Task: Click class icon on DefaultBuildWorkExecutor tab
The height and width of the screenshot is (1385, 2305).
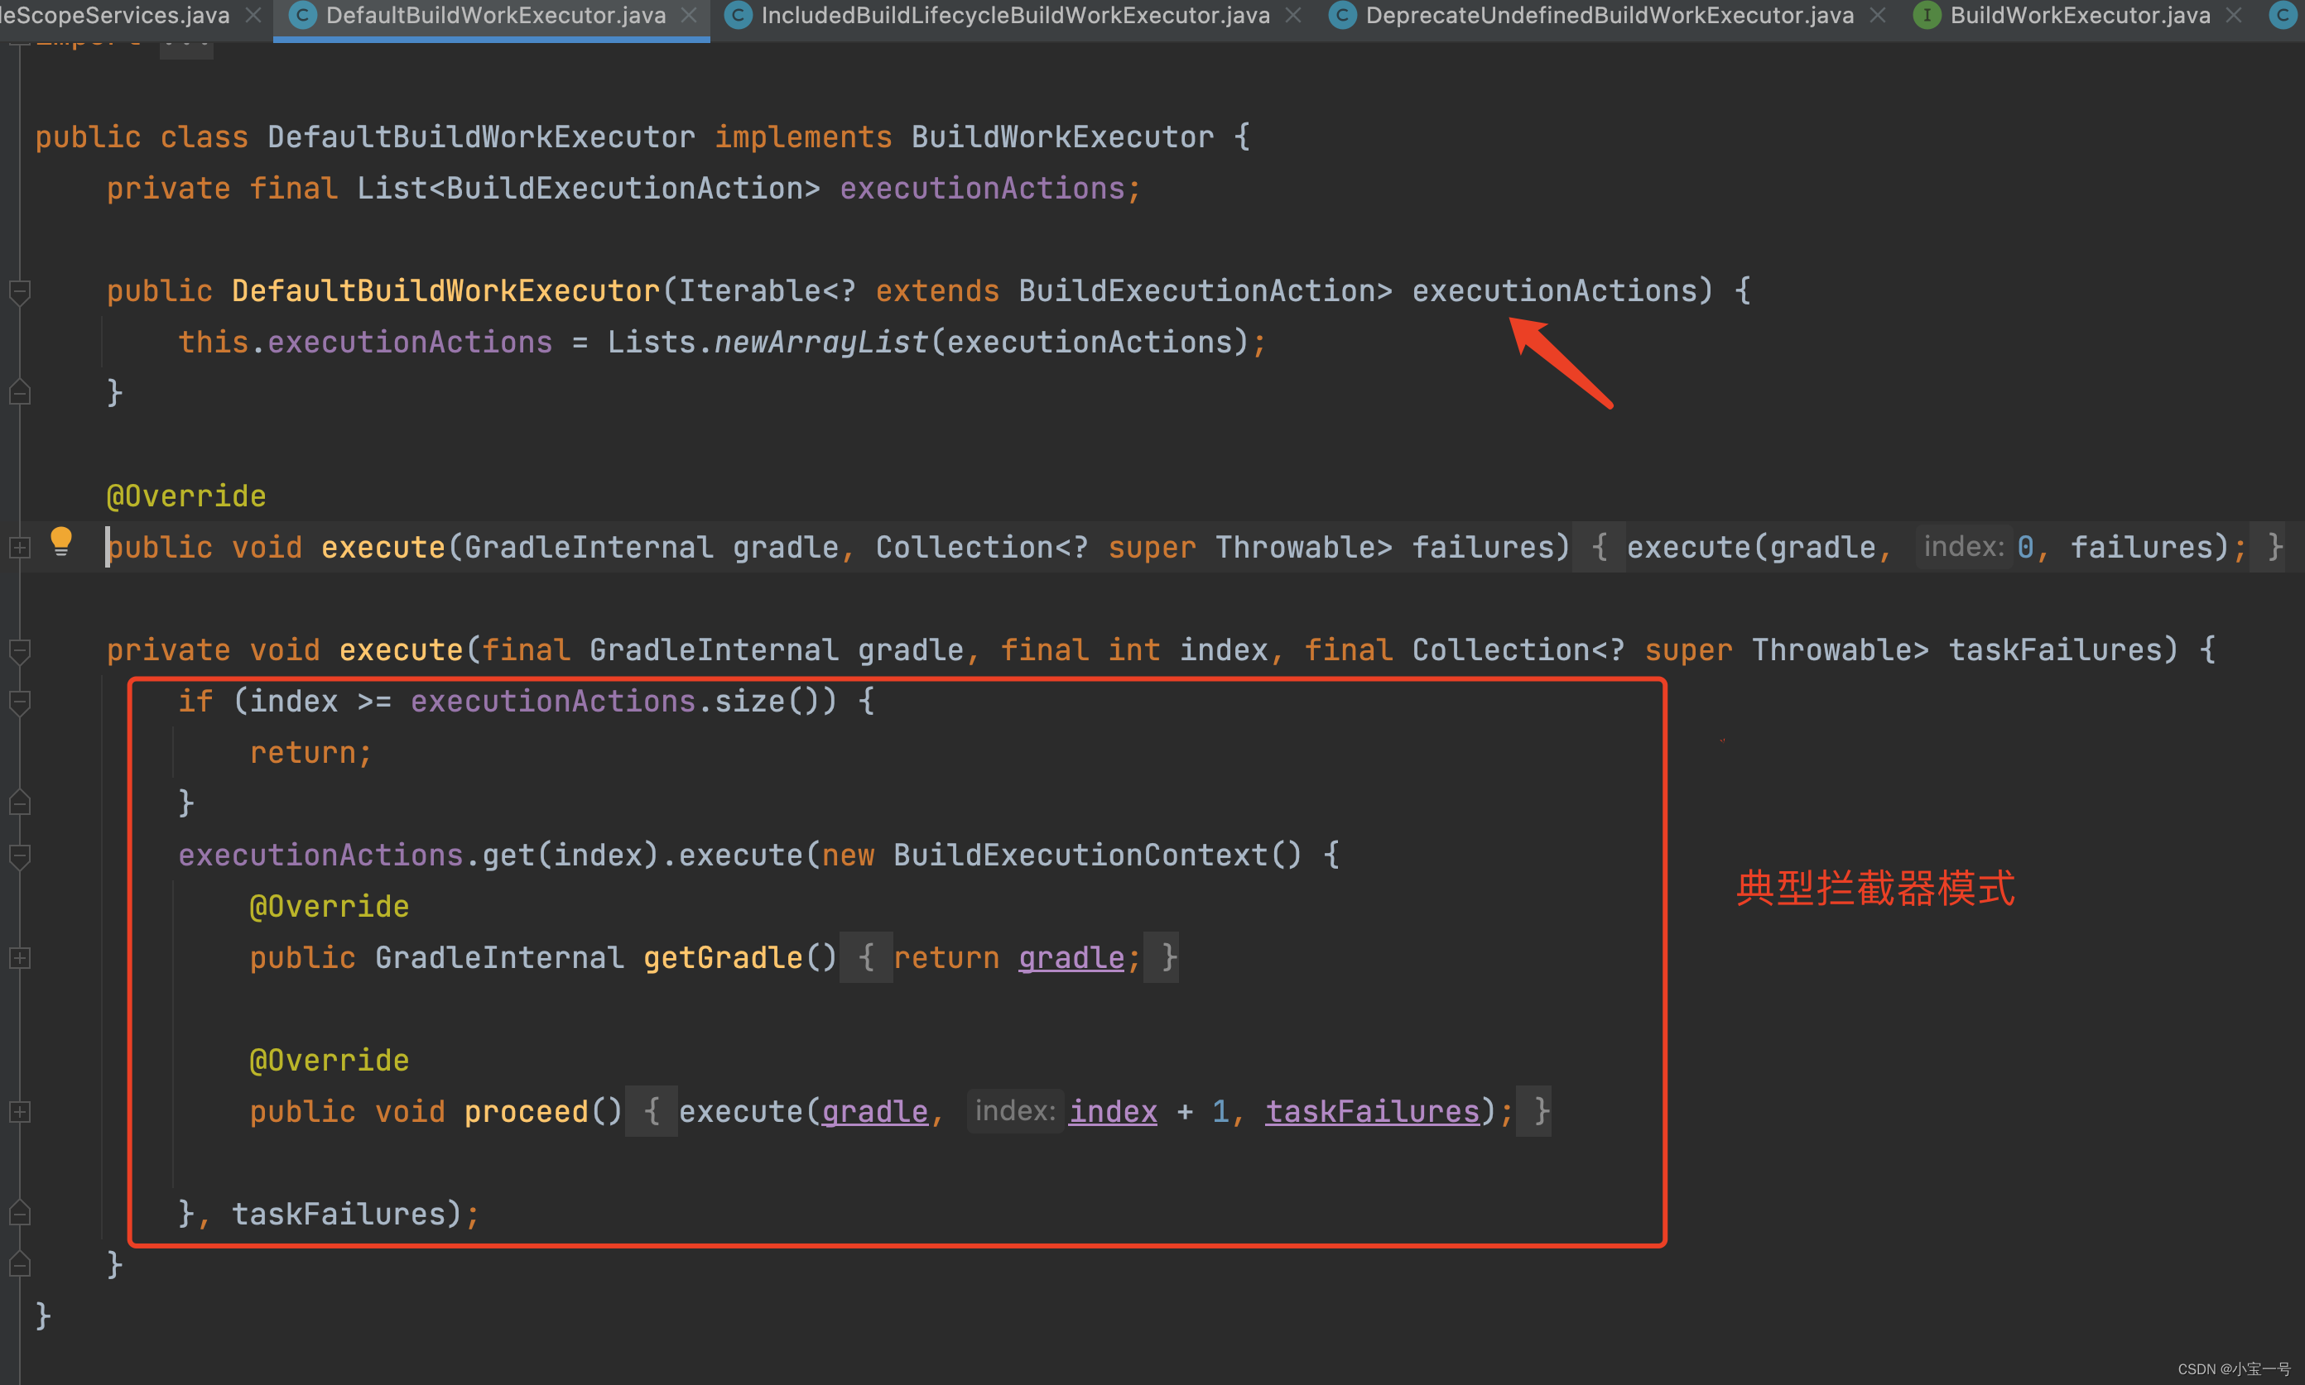Action: (x=302, y=15)
